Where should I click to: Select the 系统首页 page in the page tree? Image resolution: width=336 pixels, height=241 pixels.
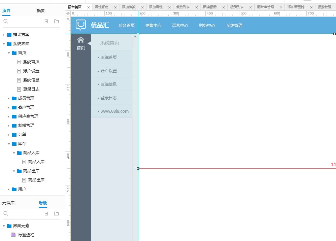[31, 62]
